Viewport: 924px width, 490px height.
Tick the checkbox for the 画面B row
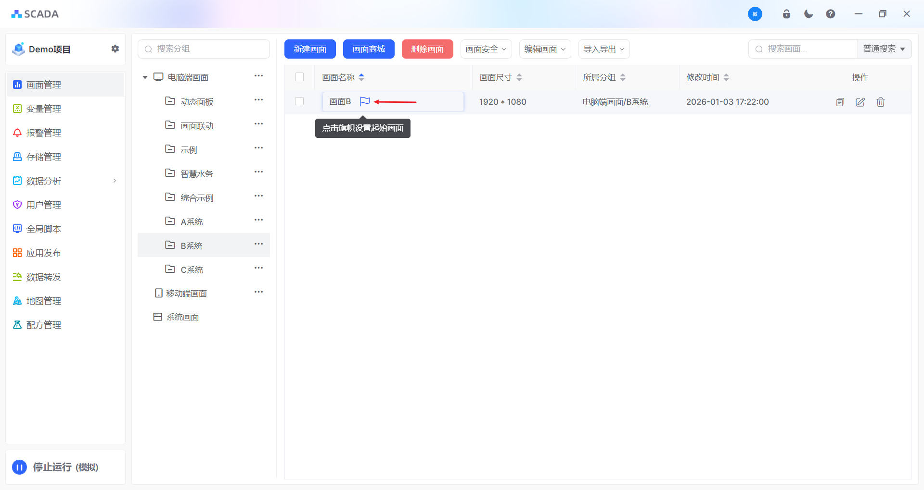299,101
